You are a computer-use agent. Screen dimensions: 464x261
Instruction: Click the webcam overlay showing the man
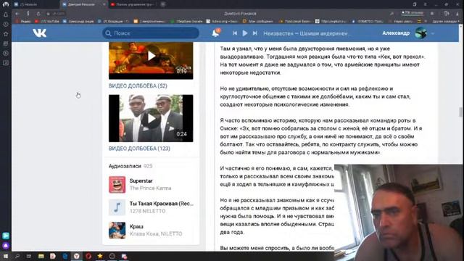click(x=399, y=212)
